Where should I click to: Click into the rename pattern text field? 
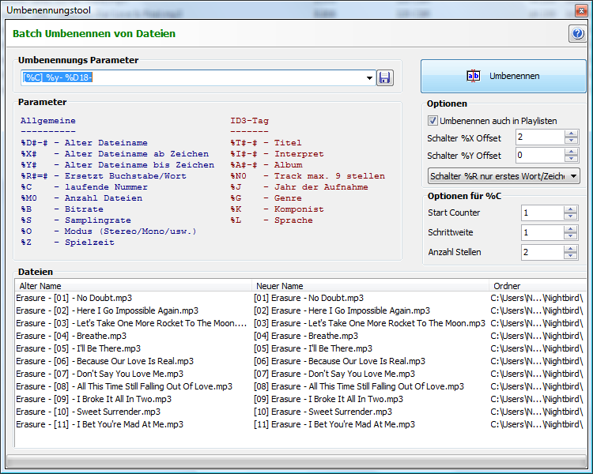pyautogui.click(x=190, y=77)
